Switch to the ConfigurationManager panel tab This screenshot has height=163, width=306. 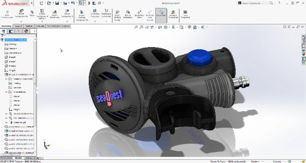18,31
